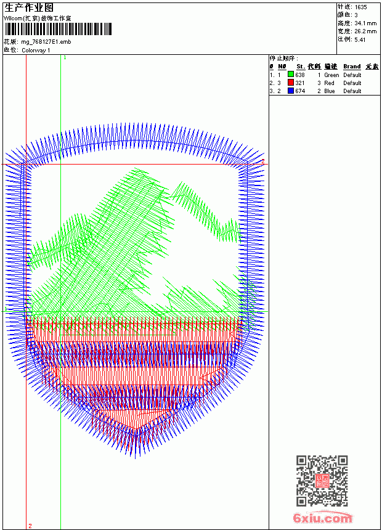This screenshot has height=530, width=382.
Task: Click the stitch count value 1635
Action: [360, 7]
